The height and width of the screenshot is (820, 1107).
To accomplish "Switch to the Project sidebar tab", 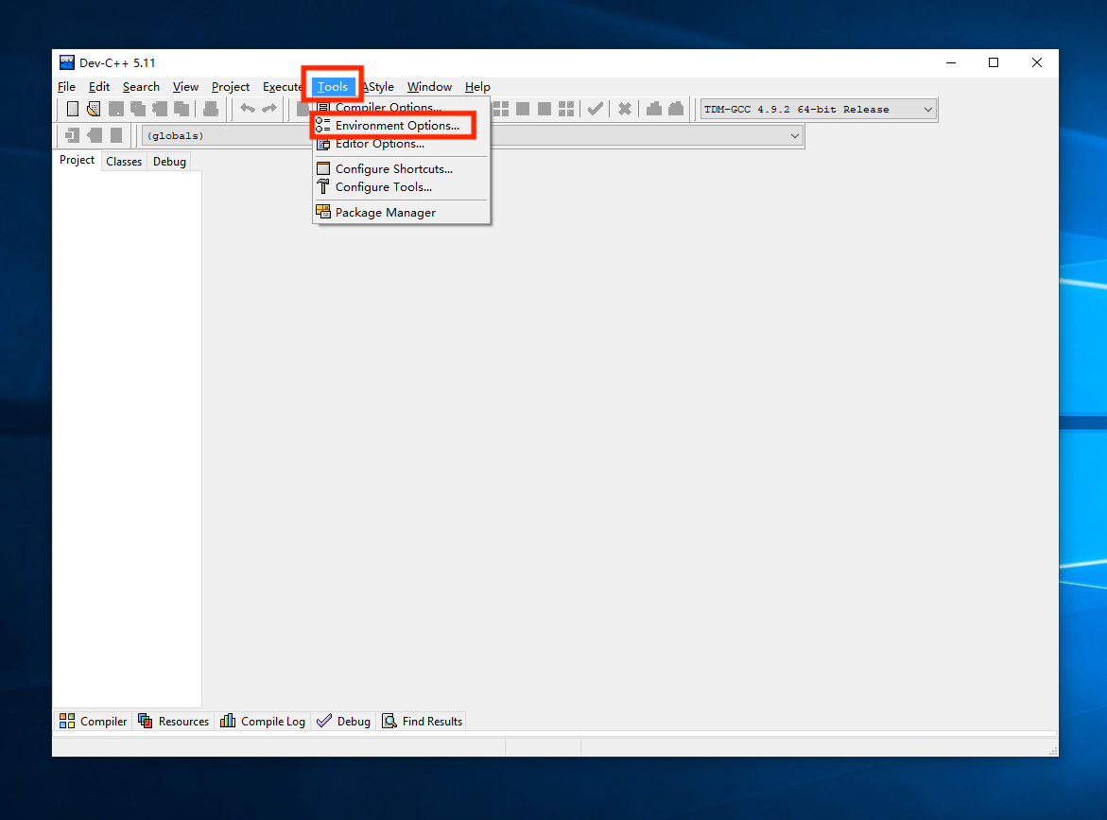I will tap(77, 161).
